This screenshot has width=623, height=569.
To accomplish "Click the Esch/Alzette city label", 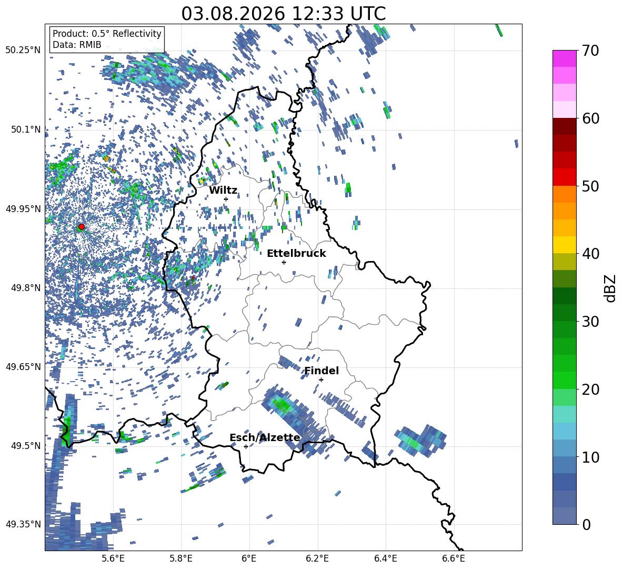I will click(265, 437).
